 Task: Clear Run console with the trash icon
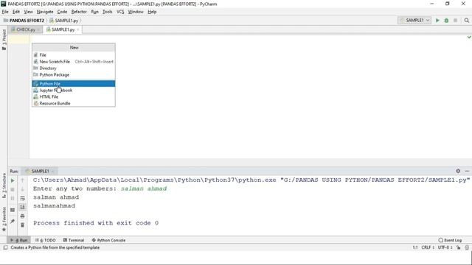coord(22,225)
